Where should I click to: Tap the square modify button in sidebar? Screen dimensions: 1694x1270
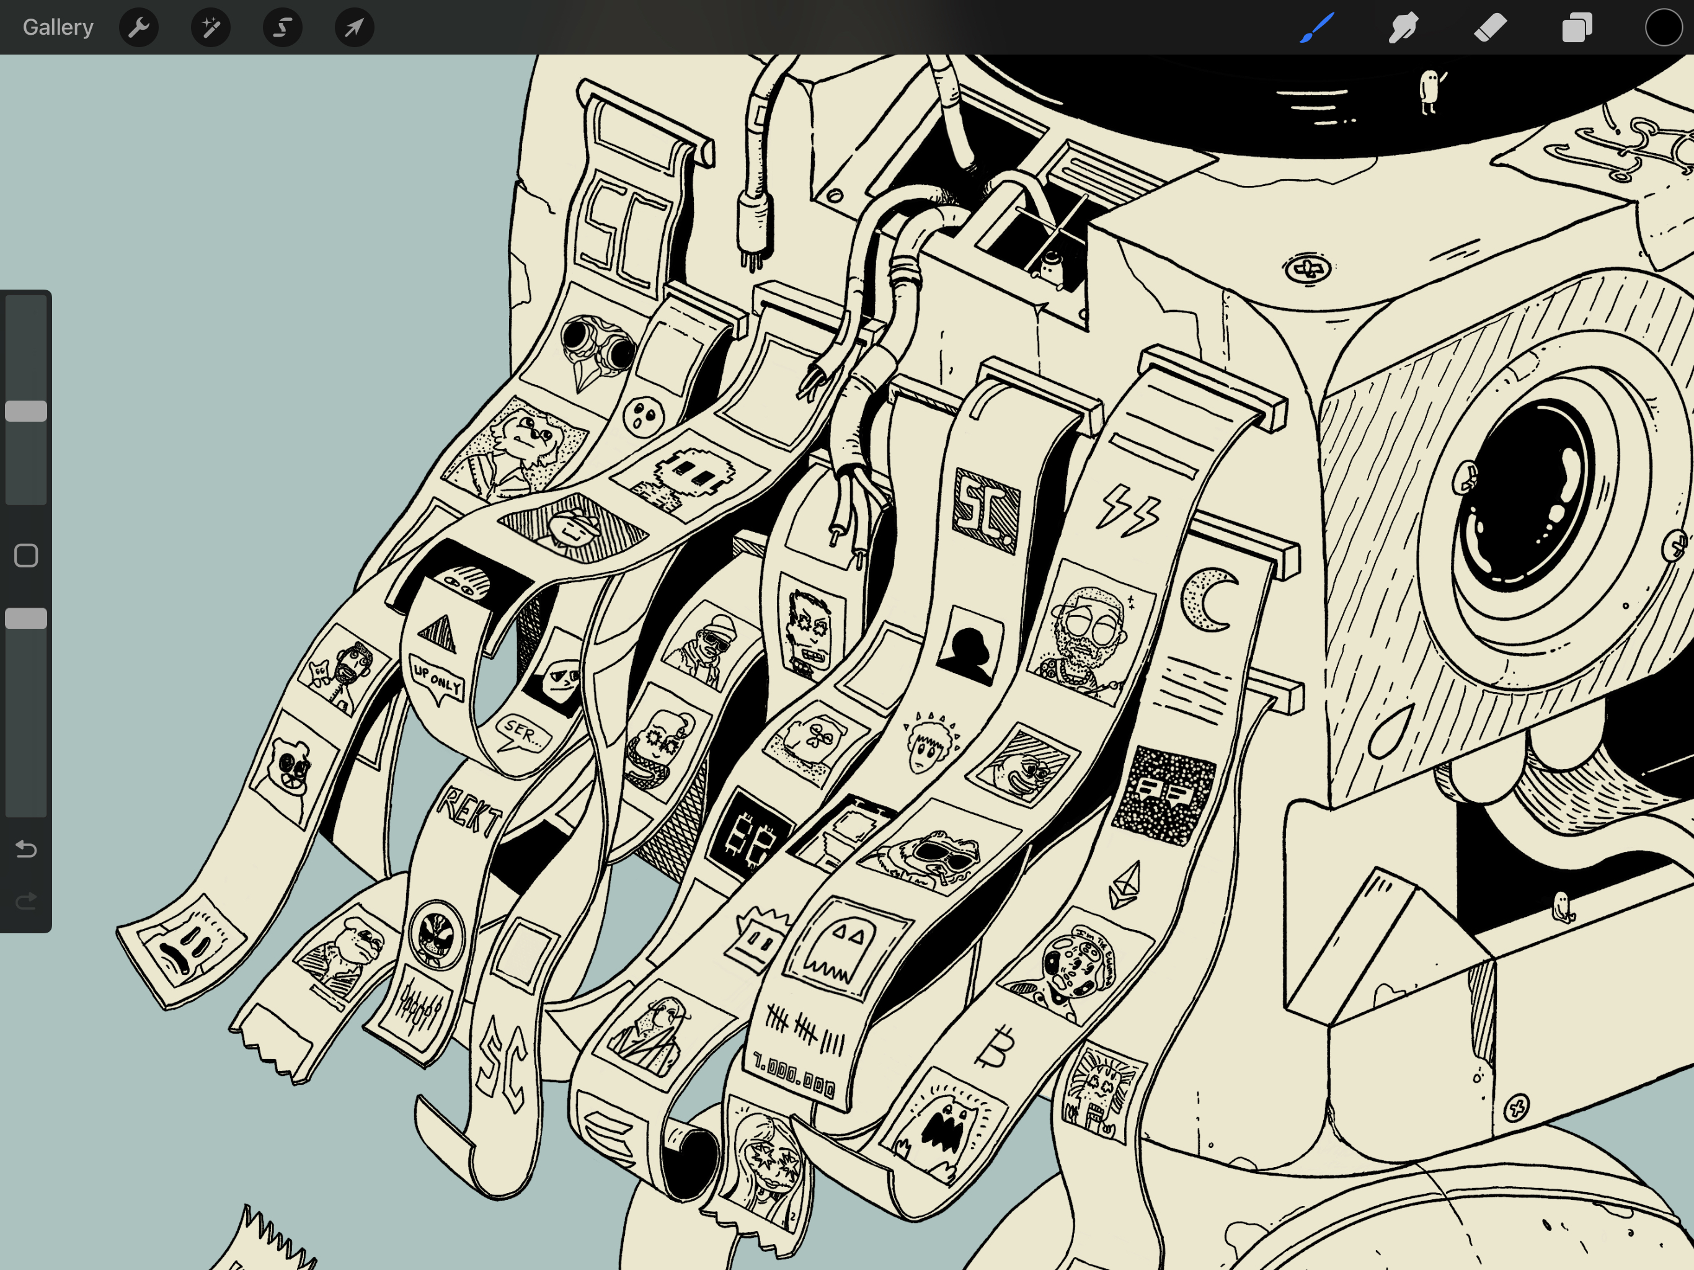26,556
